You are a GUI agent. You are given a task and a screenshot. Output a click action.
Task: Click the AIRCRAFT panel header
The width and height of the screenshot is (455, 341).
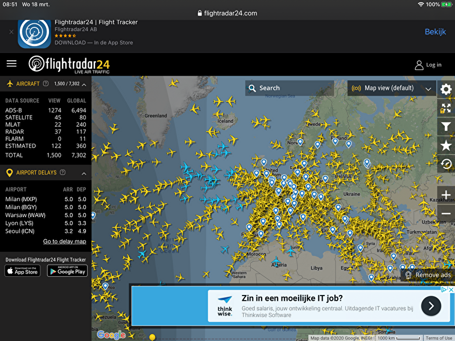tap(45, 84)
